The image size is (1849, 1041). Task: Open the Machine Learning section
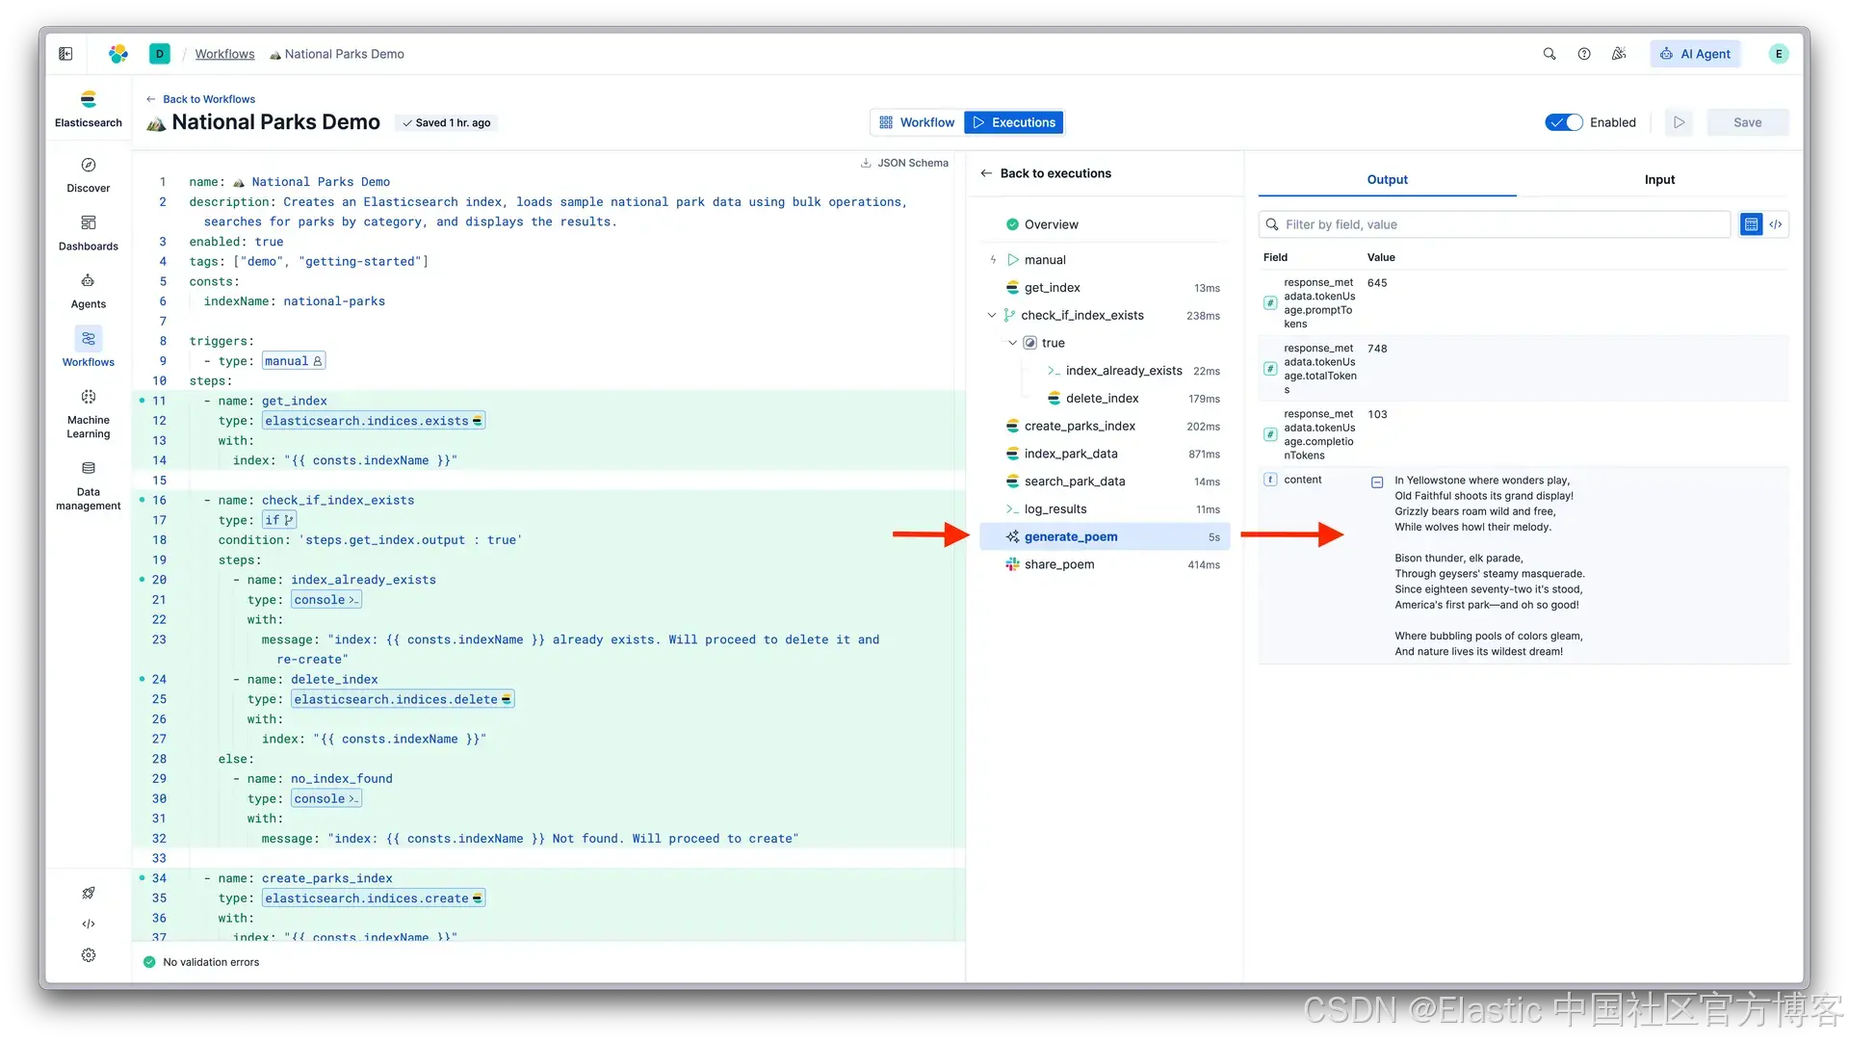click(88, 413)
